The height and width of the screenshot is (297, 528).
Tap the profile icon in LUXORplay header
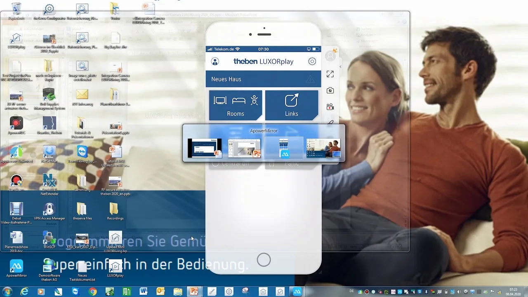[x=215, y=61]
